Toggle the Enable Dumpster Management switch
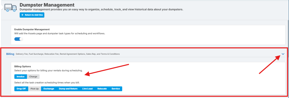The width and height of the screenshot is (289, 98). 19,39
